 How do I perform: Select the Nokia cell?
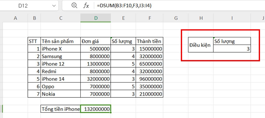pyautogui.click(x=61, y=94)
